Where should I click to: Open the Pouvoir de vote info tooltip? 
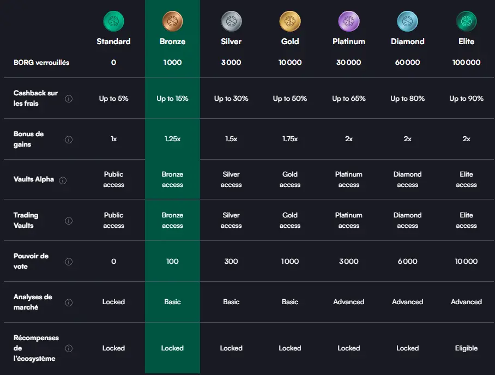pos(69,261)
